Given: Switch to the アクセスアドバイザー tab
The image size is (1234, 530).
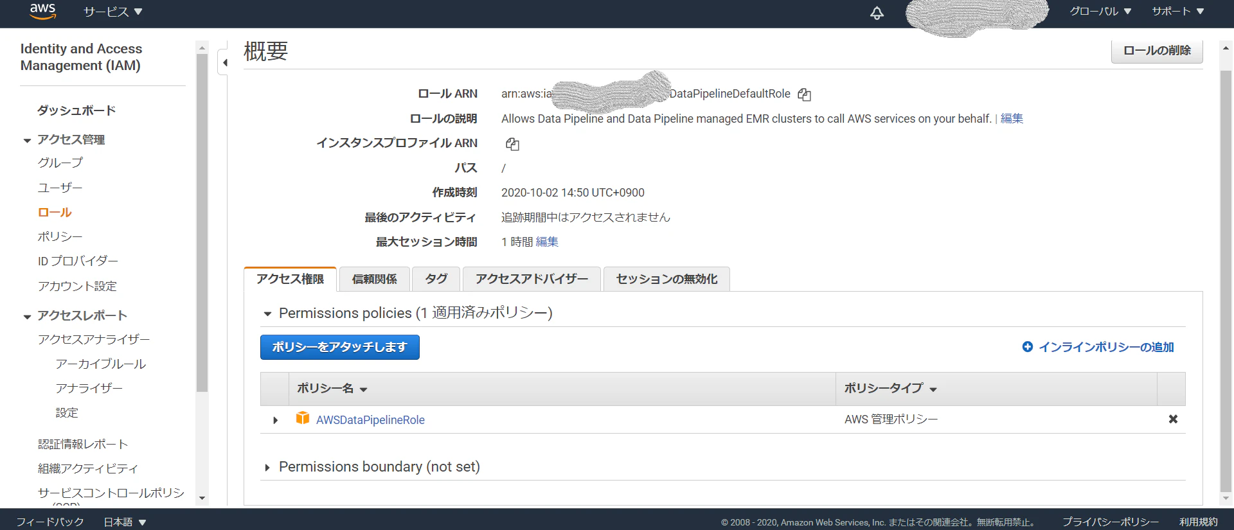Looking at the screenshot, I should [x=532, y=279].
